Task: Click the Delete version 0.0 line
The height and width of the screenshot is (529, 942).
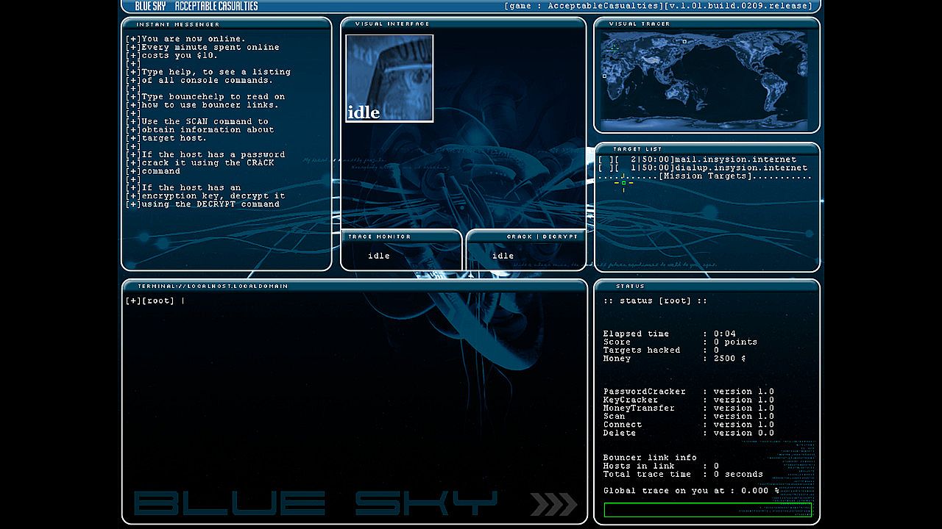Action: pyautogui.click(x=688, y=433)
